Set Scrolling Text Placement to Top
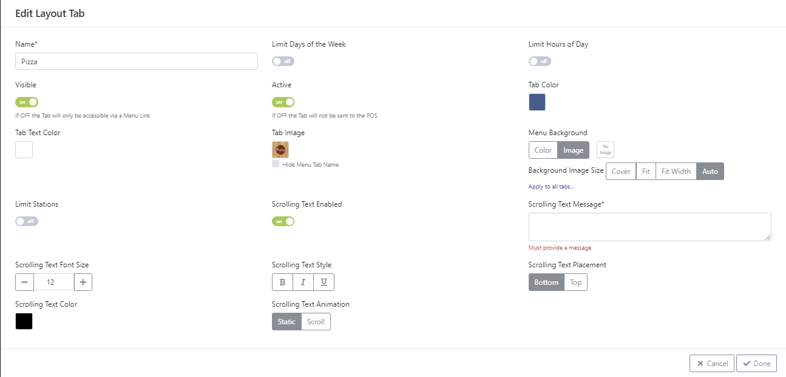The width and height of the screenshot is (786, 377). [575, 282]
